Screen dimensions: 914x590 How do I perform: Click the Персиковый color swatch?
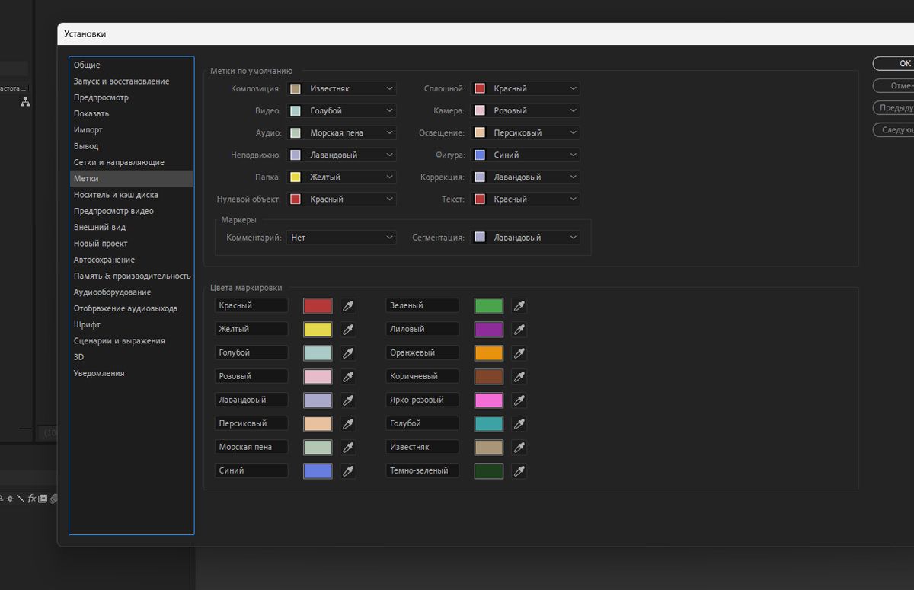pos(318,424)
